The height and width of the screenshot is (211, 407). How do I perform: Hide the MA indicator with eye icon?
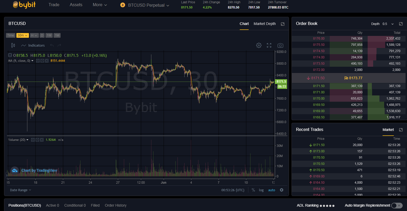point(38,61)
